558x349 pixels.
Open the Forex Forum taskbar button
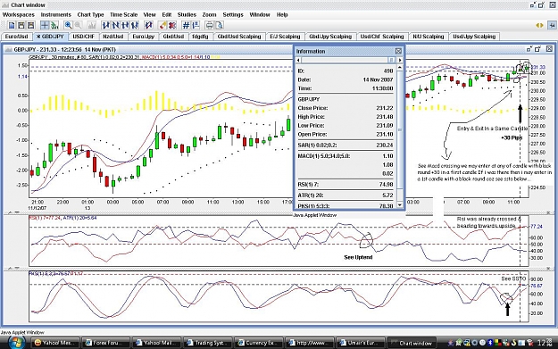click(105, 343)
